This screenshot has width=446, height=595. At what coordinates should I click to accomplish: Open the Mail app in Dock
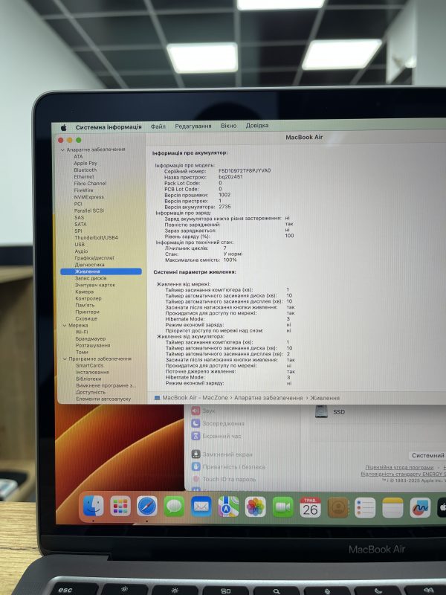(201, 506)
